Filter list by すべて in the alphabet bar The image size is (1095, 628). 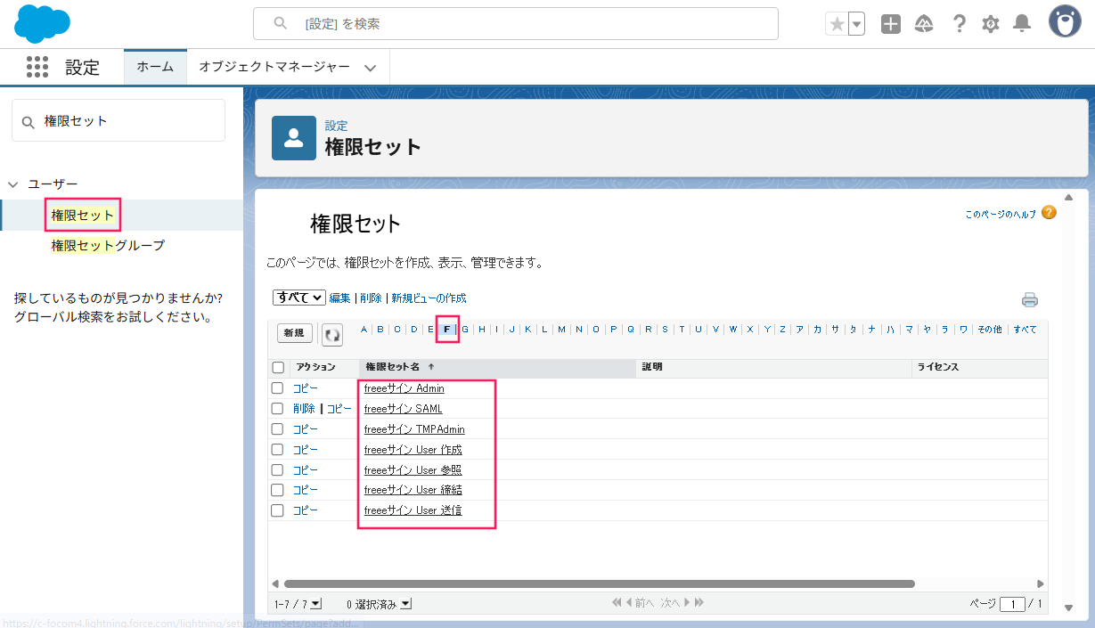point(1025,330)
